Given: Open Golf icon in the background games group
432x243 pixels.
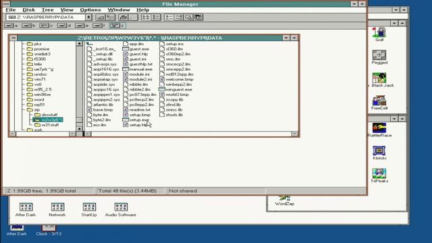Looking at the screenshot, I should [x=379, y=34].
